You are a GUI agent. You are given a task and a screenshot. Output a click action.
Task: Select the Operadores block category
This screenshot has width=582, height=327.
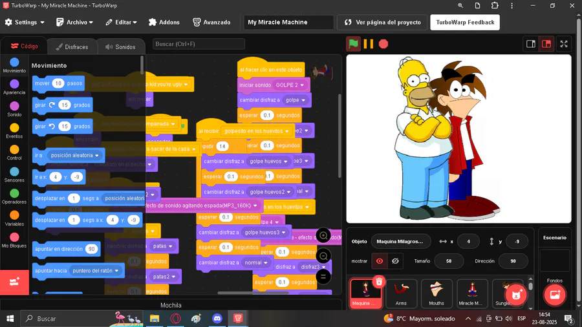coord(14,196)
